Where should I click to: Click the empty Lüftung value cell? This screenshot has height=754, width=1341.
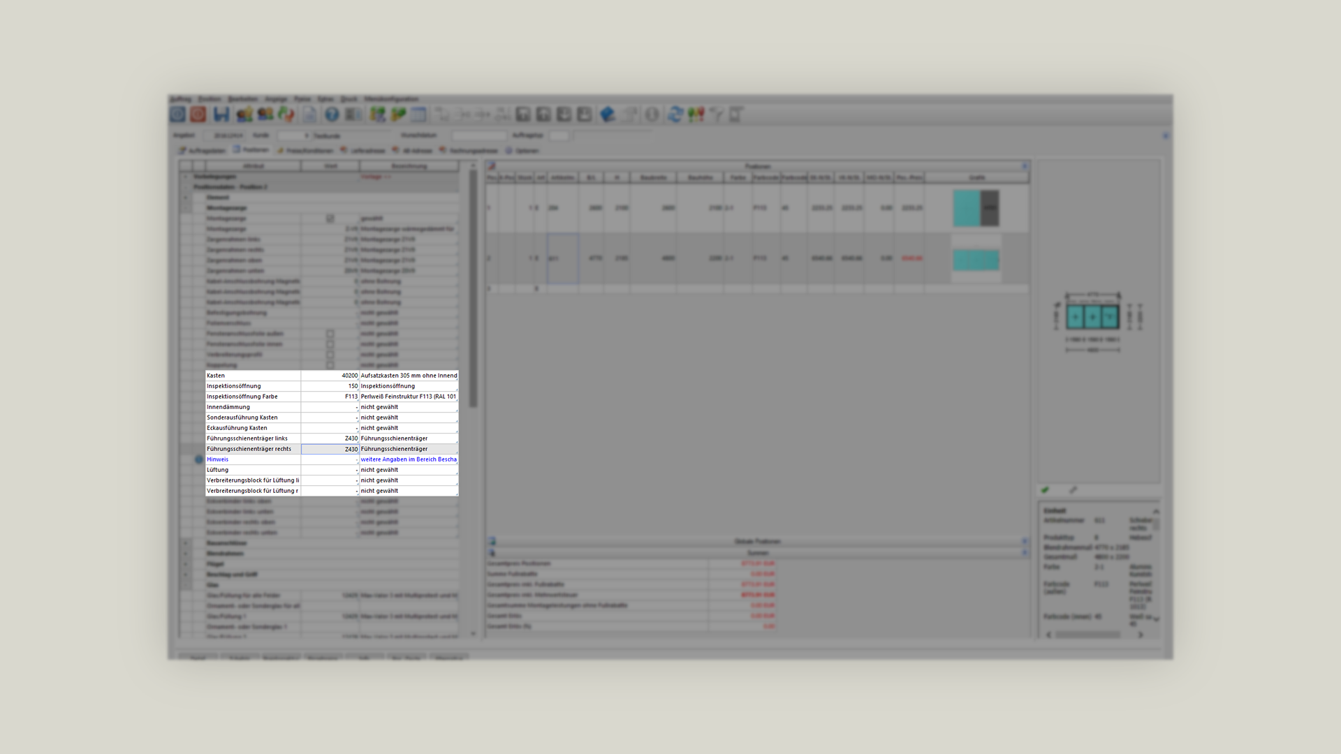[330, 470]
